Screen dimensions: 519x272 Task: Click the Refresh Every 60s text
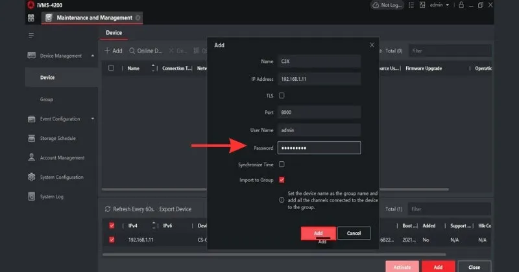coord(134,209)
